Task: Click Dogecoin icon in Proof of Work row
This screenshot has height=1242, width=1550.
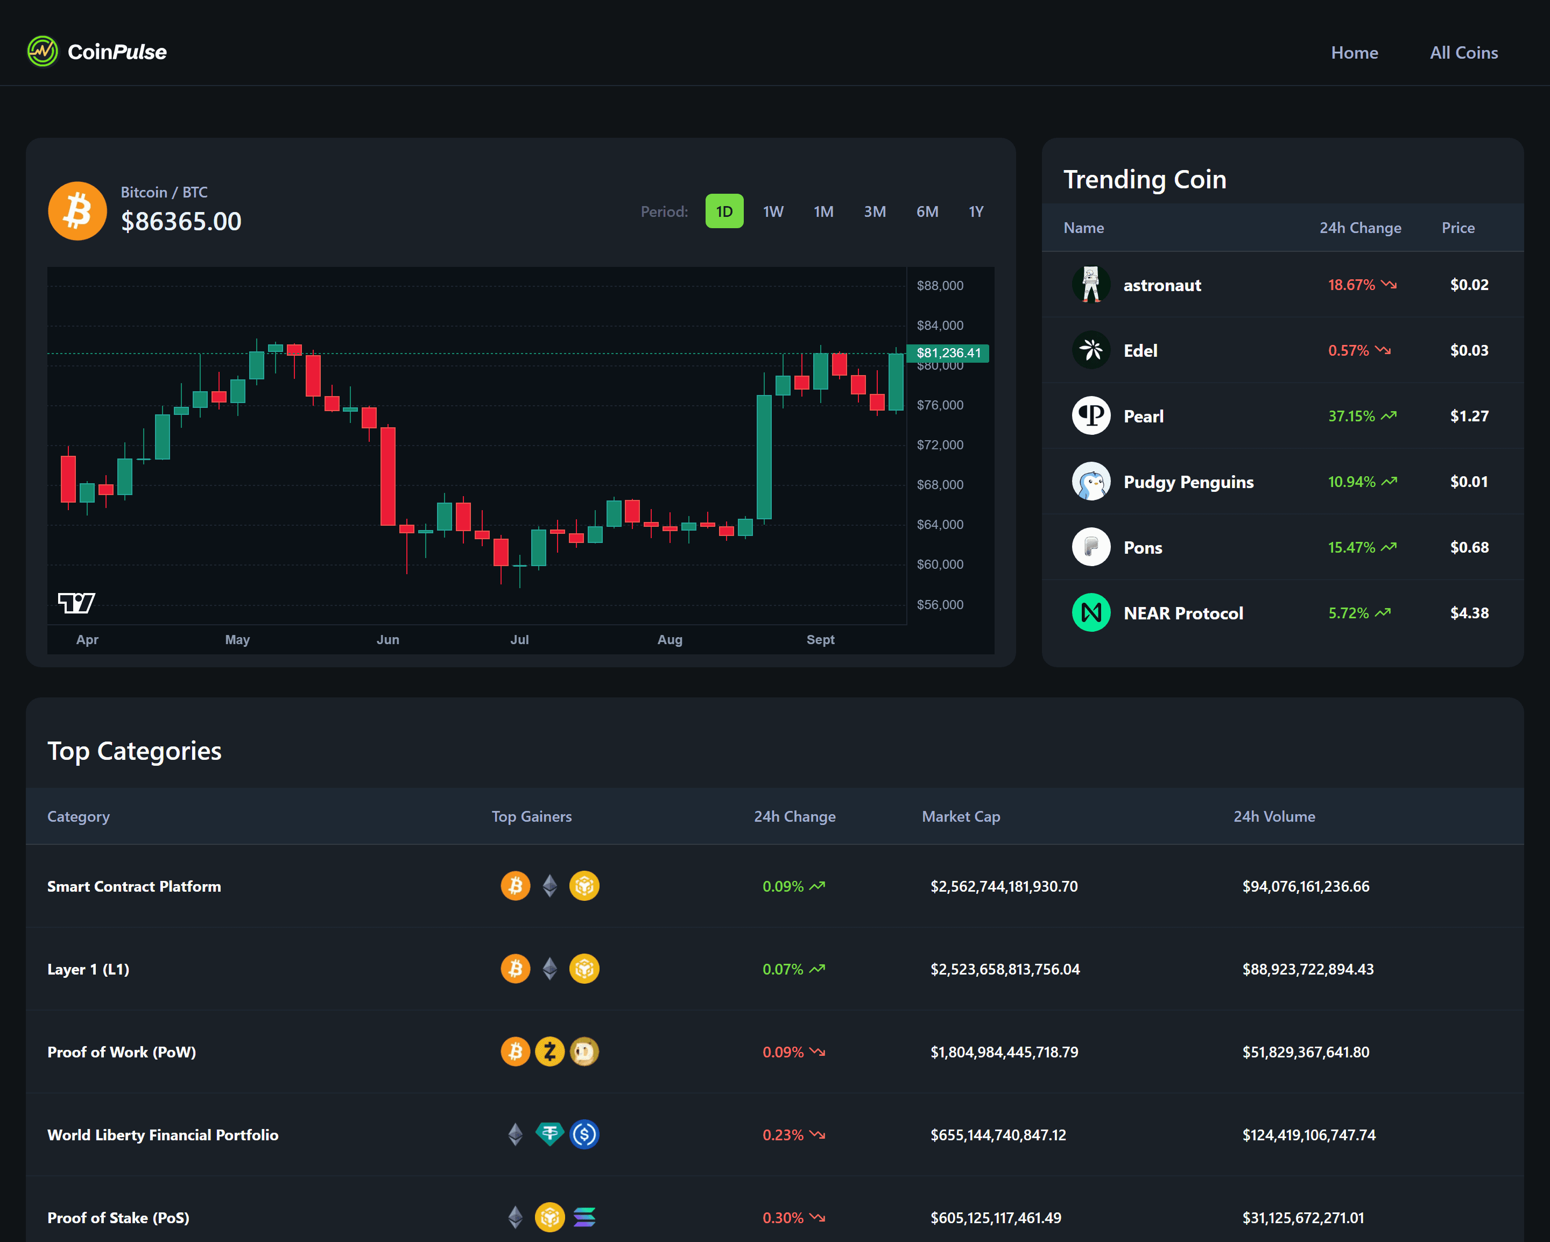Action: tap(584, 1052)
